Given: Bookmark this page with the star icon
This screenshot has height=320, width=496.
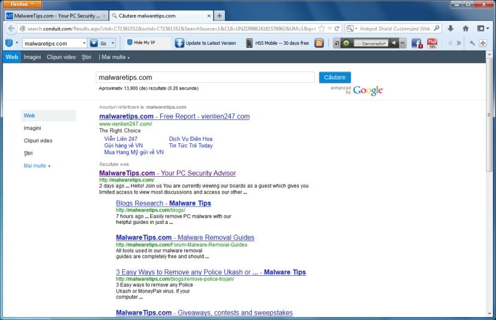Looking at the screenshot, I should tap(322, 29).
